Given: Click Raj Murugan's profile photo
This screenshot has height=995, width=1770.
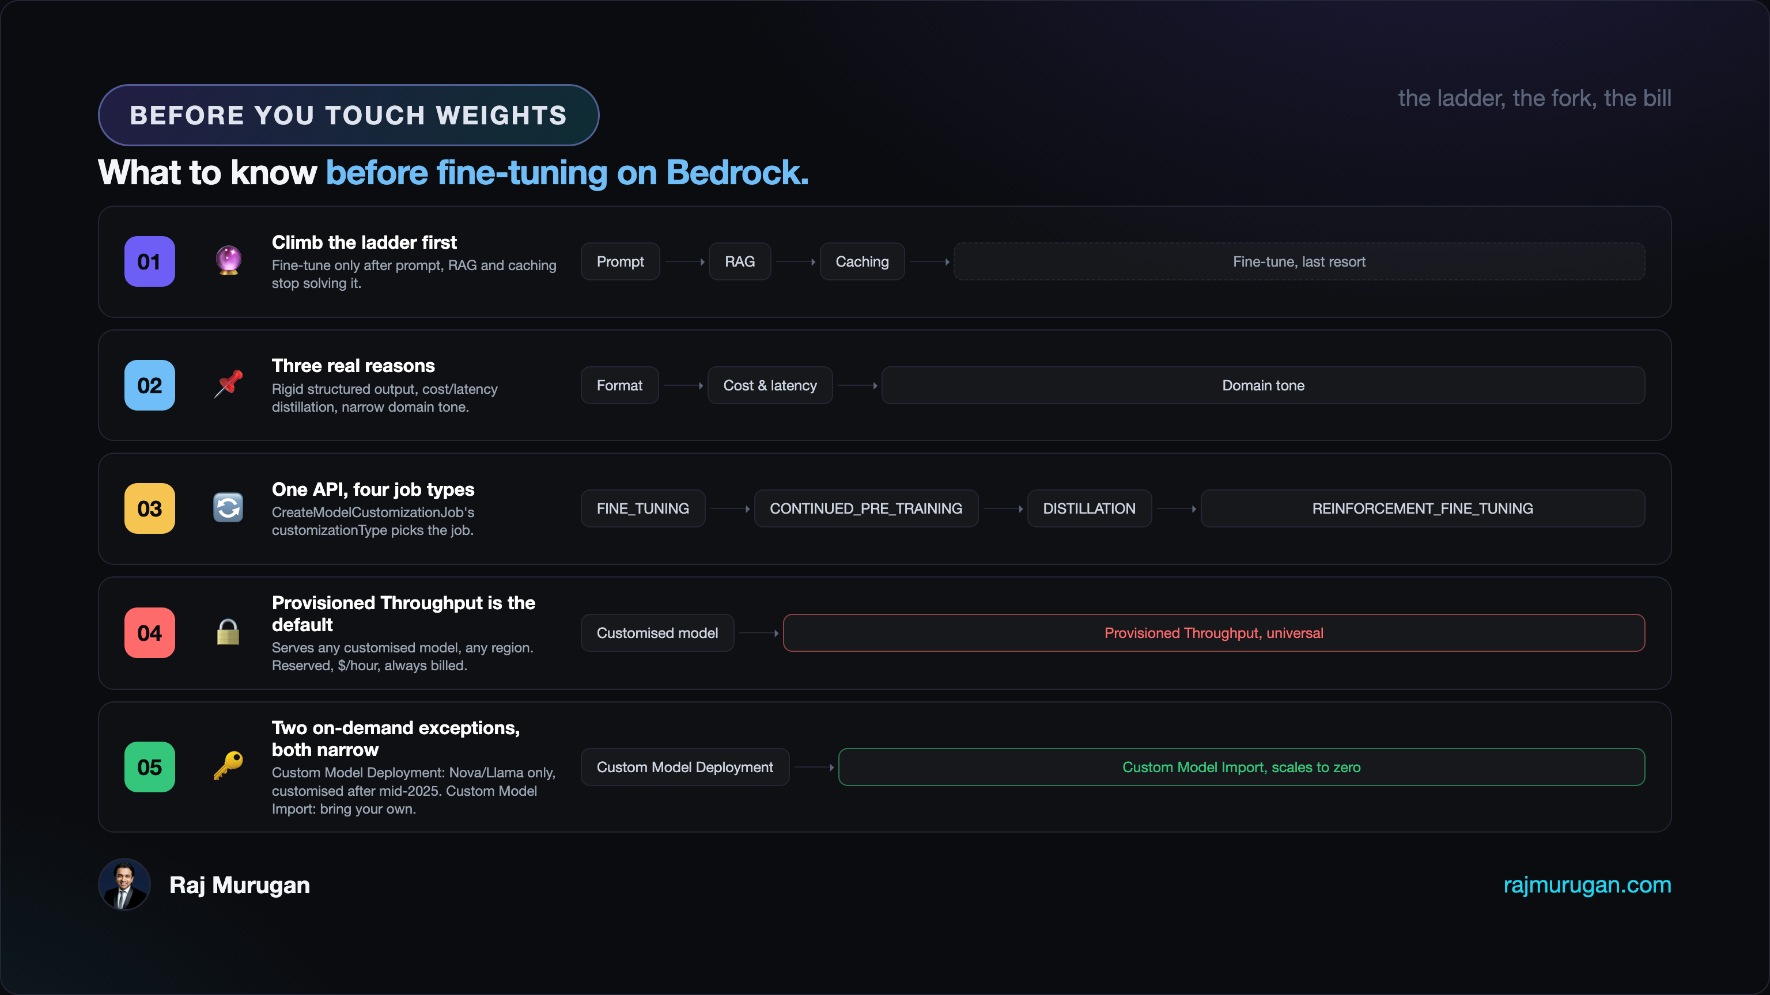Looking at the screenshot, I should pos(124,884).
